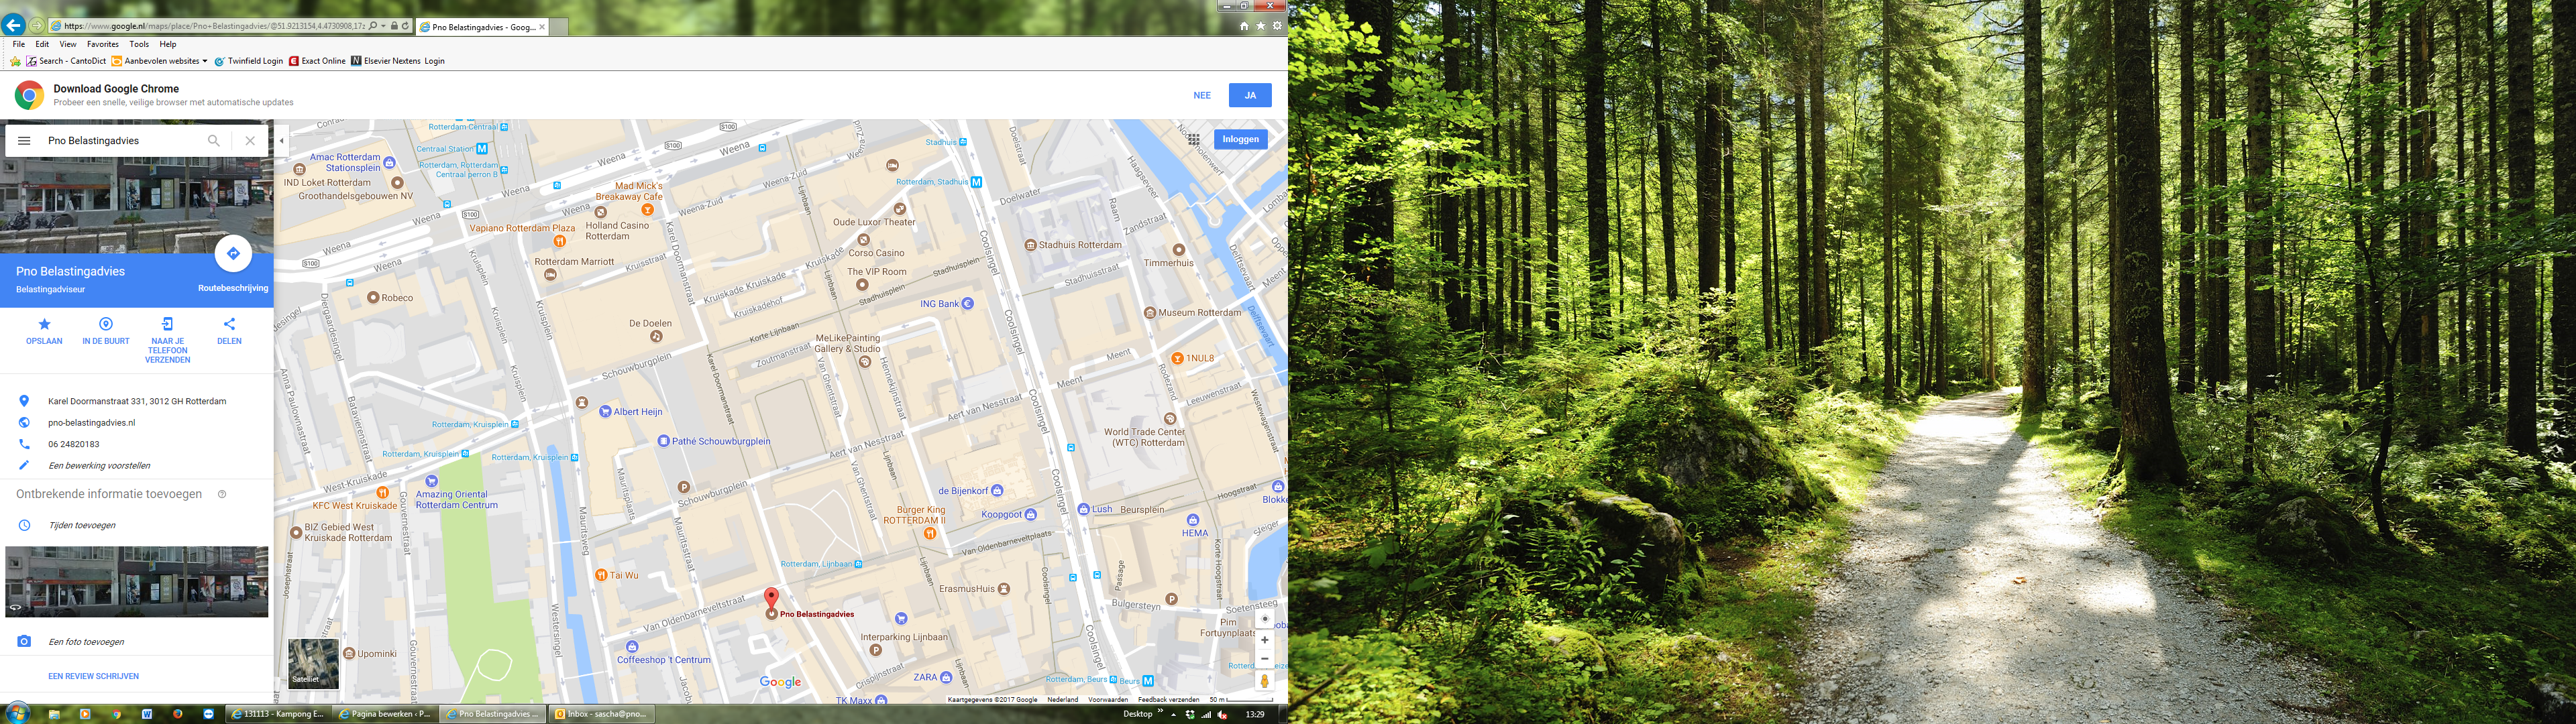Click the Pathé Schouwburgplein map marker
2576x724 pixels.
click(x=663, y=441)
